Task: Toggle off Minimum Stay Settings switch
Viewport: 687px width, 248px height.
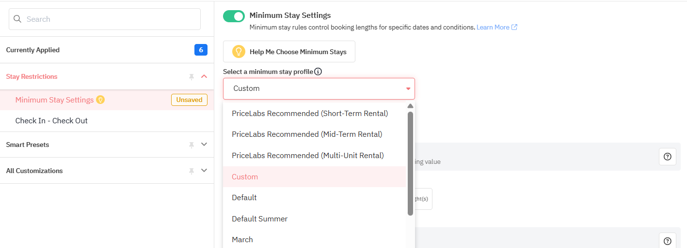Action: click(234, 16)
